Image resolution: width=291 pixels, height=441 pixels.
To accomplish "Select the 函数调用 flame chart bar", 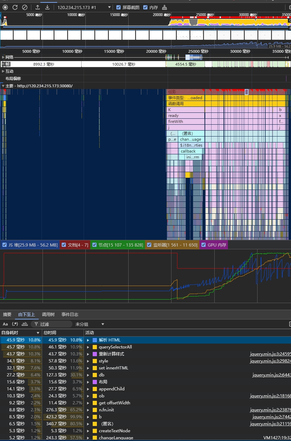I will tap(186, 104).
